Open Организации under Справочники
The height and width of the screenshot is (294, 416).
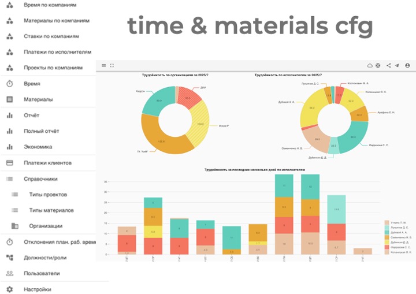click(x=46, y=226)
